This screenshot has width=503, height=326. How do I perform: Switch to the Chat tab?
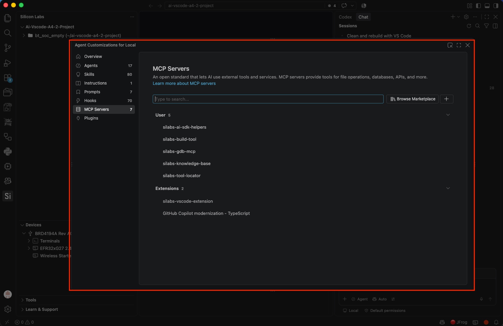click(x=363, y=17)
